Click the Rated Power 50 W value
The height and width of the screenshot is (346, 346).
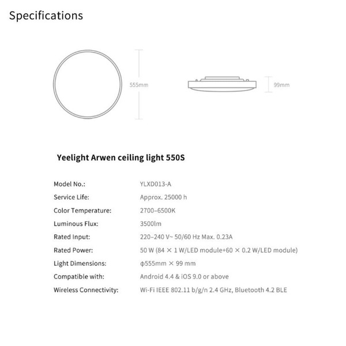219,250
